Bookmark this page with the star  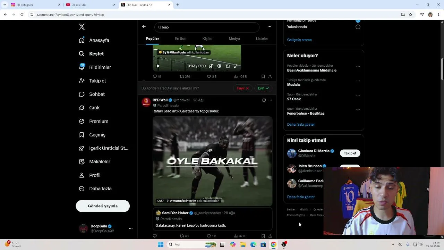coord(410,15)
